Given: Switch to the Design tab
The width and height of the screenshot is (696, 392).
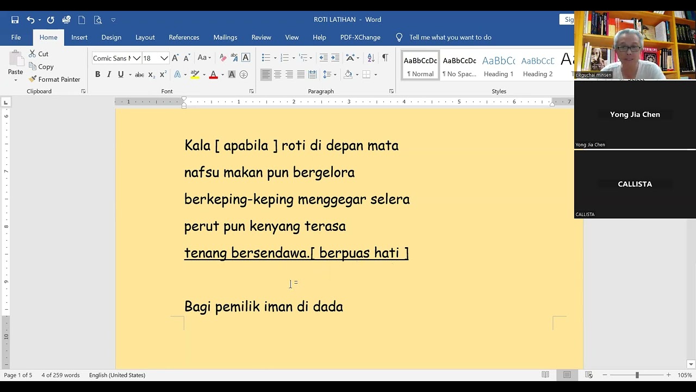Looking at the screenshot, I should click(x=111, y=37).
